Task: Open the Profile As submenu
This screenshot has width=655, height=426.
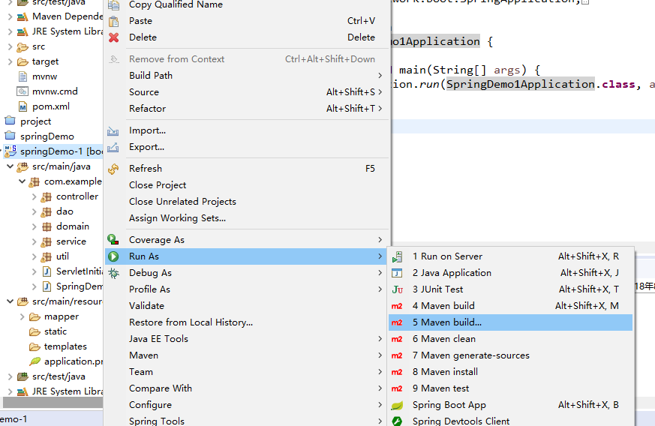Action: (x=246, y=289)
